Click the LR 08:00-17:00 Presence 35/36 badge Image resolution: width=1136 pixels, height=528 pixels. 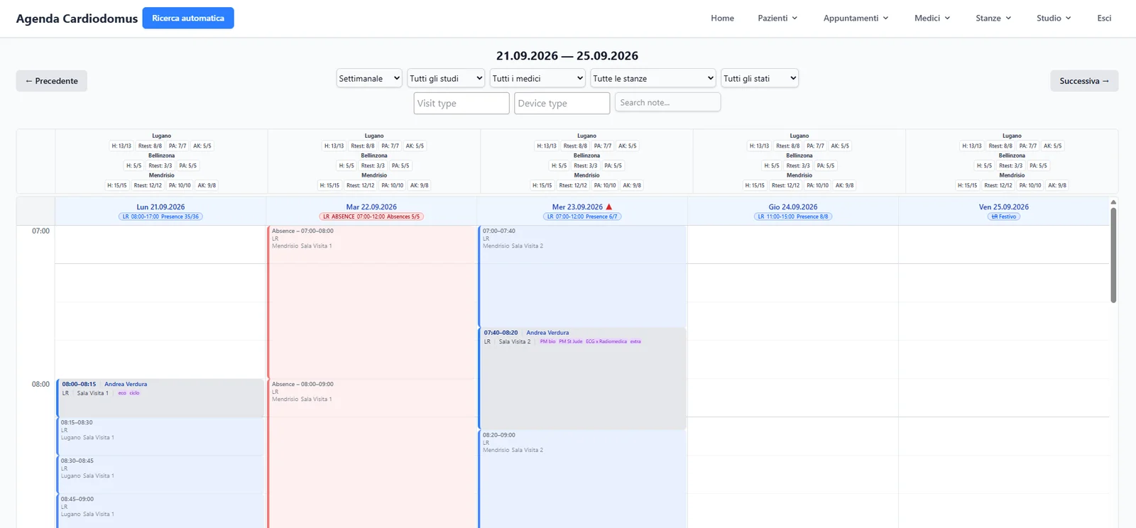160,216
